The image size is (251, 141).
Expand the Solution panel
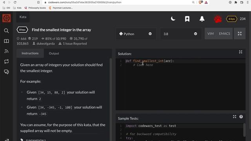tap(240, 52)
